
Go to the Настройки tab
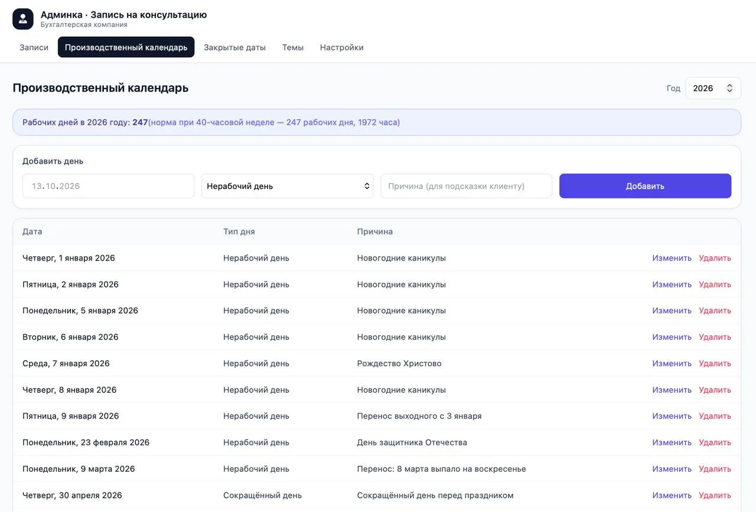(x=341, y=47)
